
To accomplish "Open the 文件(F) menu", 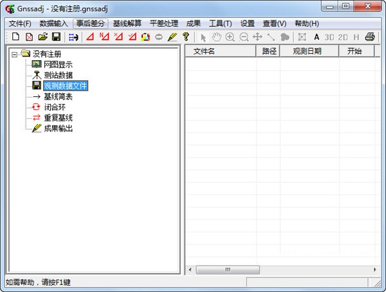I will pyautogui.click(x=20, y=24).
